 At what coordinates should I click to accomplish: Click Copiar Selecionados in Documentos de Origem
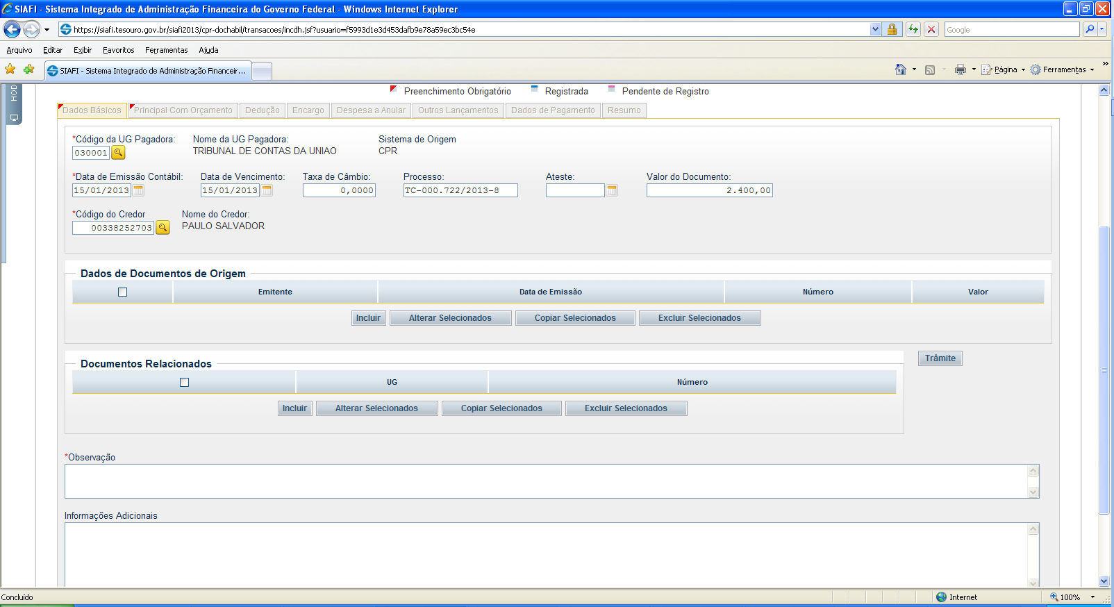(575, 318)
